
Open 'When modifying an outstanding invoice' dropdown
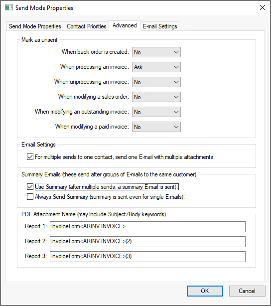156,112
